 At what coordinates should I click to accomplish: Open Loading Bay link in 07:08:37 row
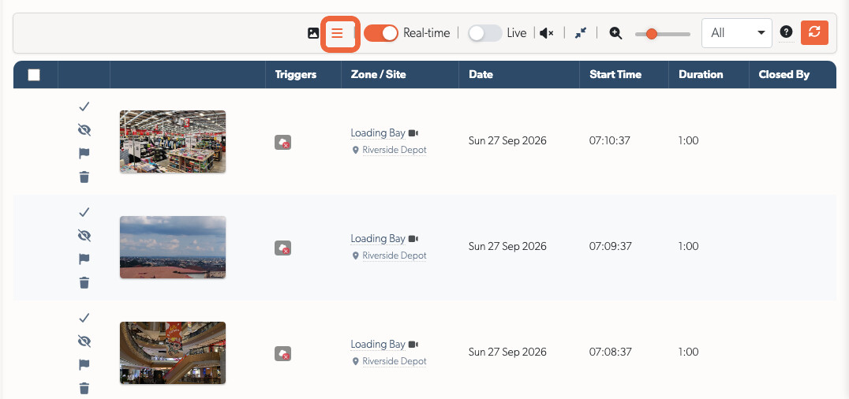pyautogui.click(x=378, y=345)
